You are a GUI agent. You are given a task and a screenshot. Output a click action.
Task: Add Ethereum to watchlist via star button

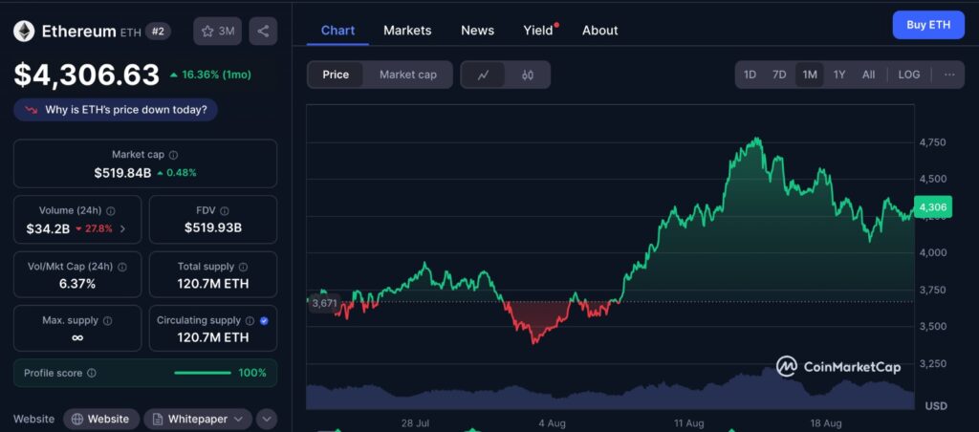coord(217,32)
